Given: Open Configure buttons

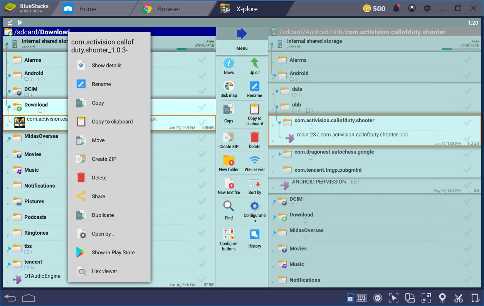Looking at the screenshot, I should tap(229, 240).
